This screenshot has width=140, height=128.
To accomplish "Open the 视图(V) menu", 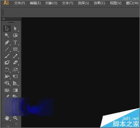I will [x=116, y=3].
